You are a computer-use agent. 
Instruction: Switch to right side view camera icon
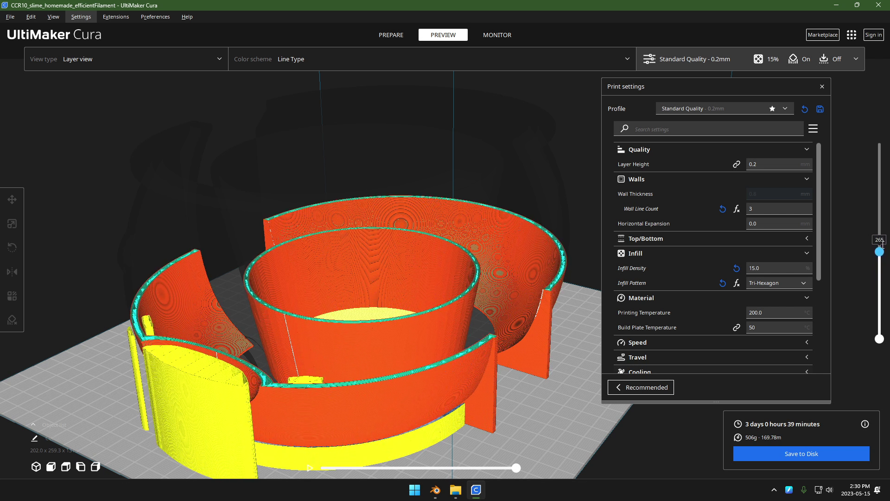click(95, 467)
